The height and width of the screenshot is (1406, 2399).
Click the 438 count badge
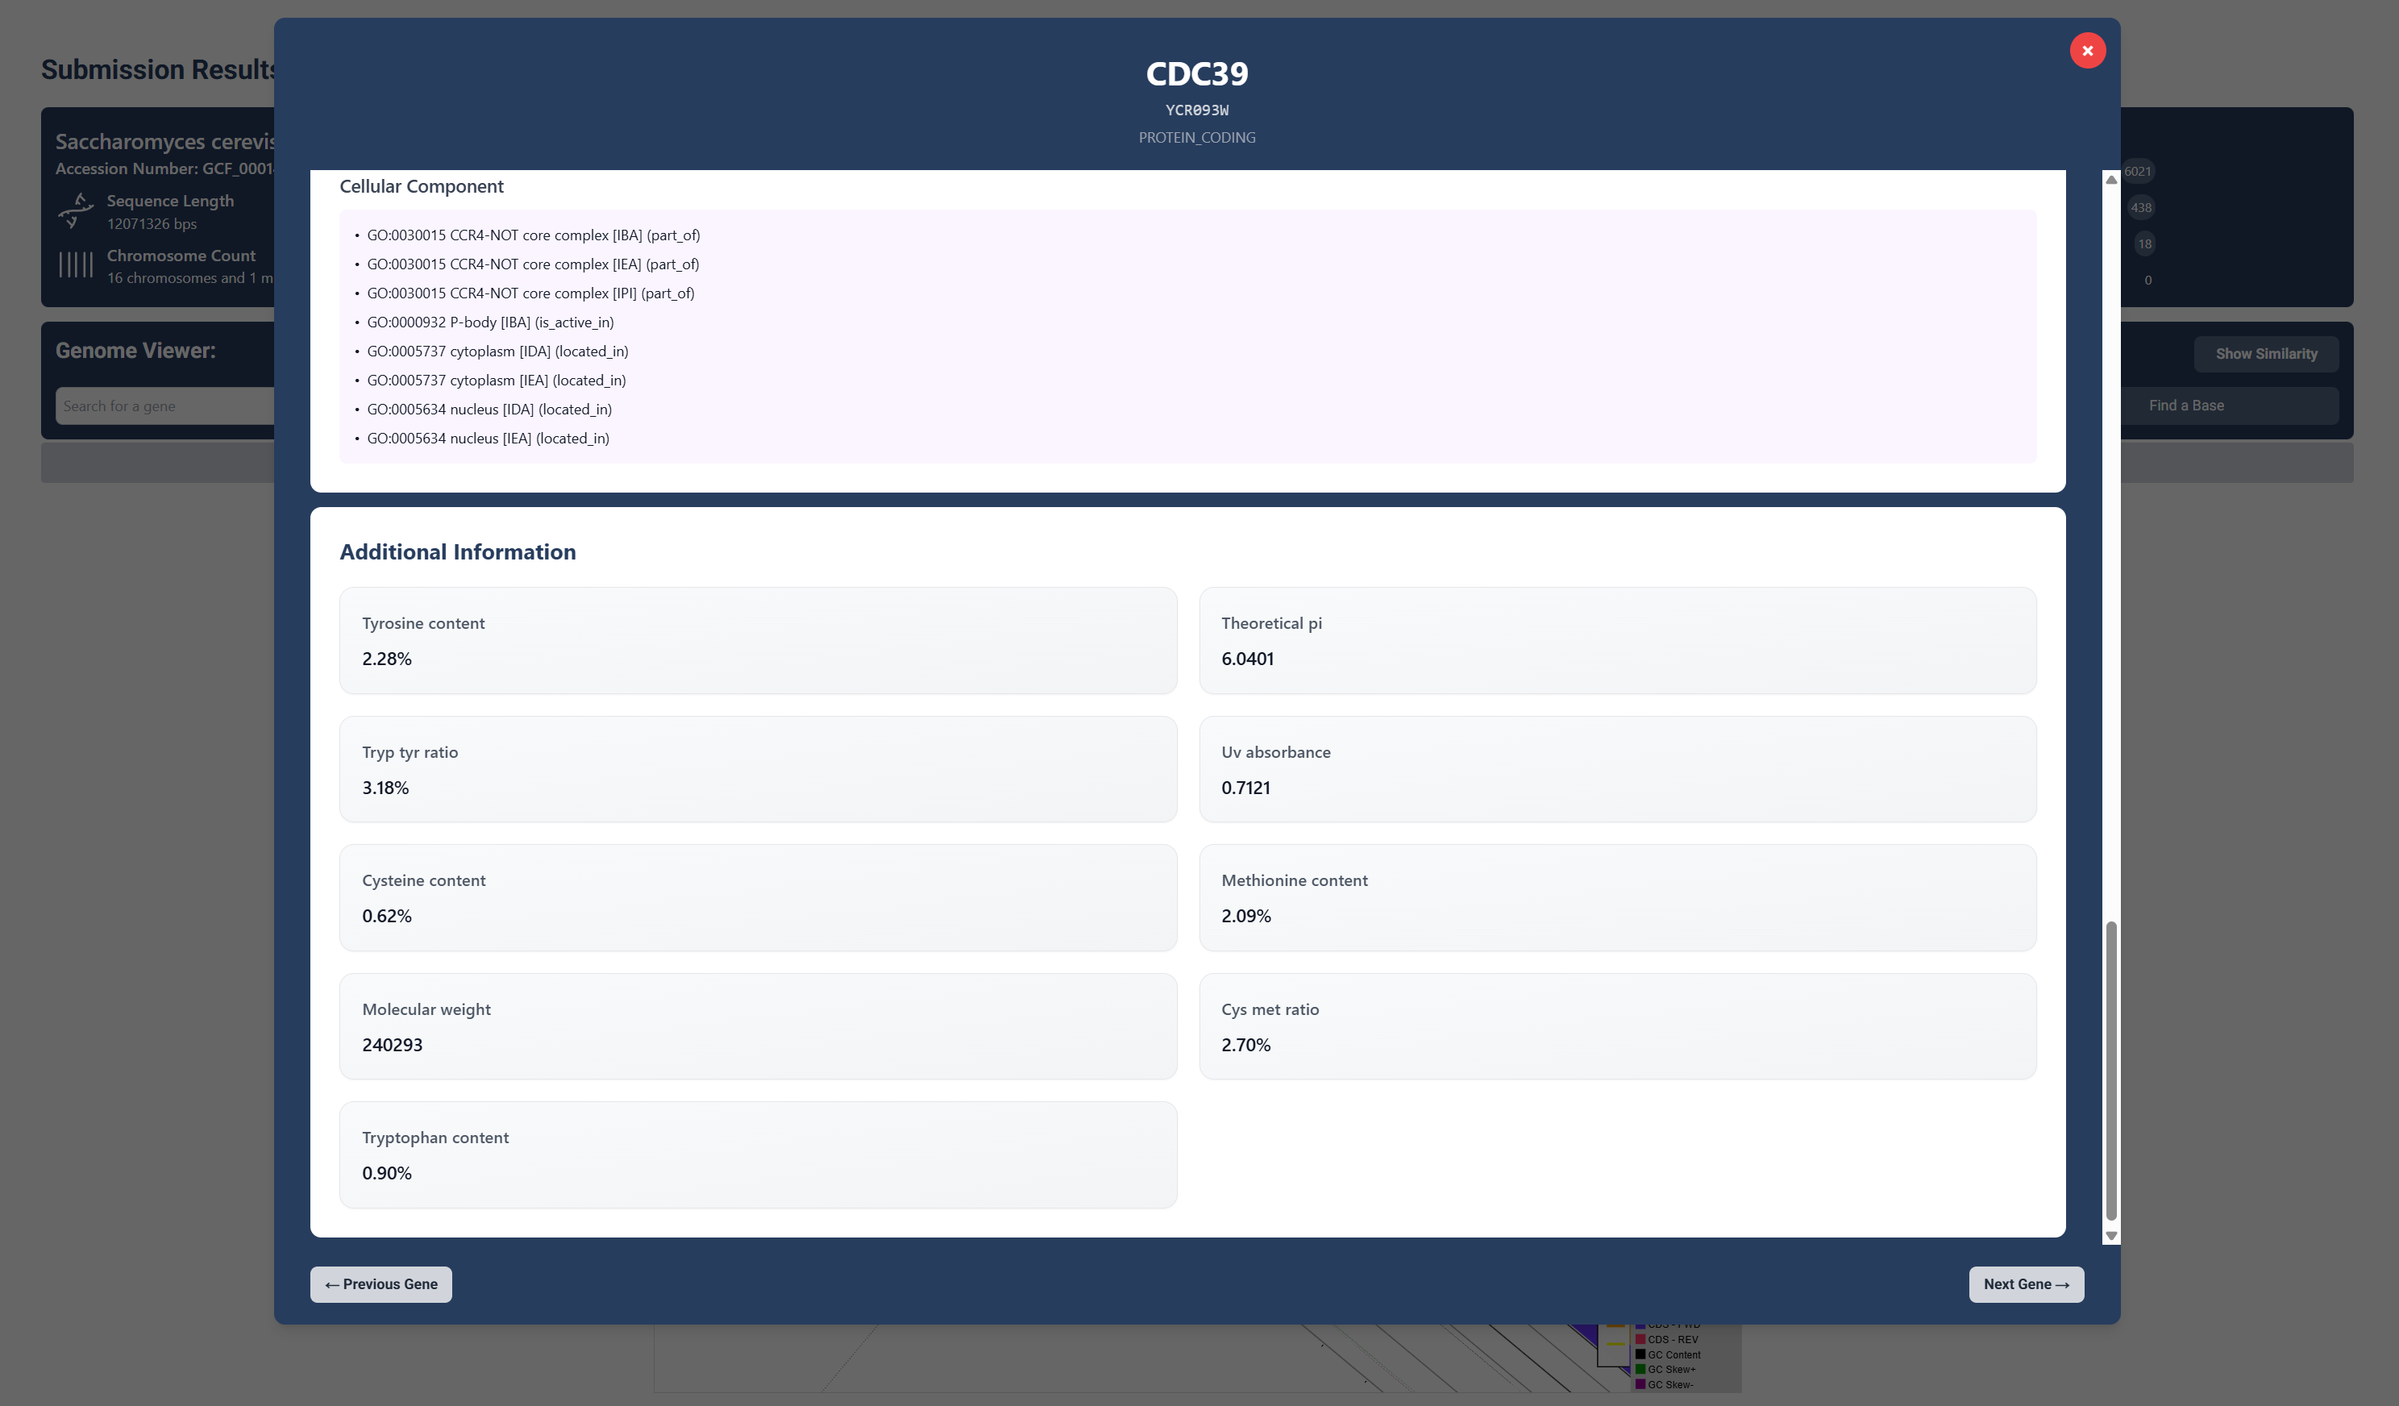click(2140, 207)
